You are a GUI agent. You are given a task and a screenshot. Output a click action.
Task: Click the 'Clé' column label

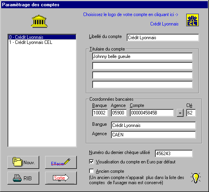click(x=189, y=105)
